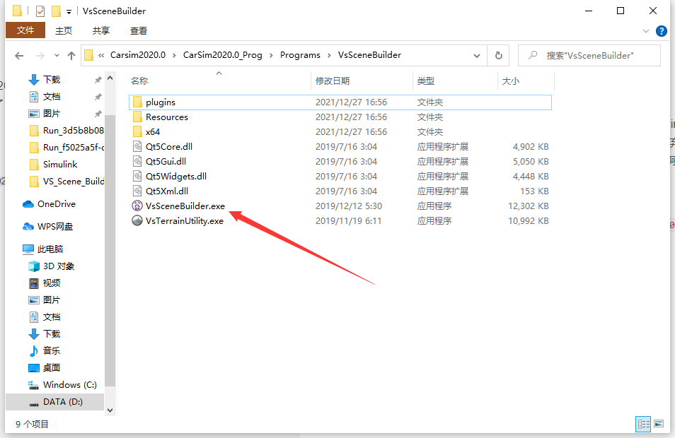Open 视频 folder in sidebar
675x438 pixels.
[45, 283]
